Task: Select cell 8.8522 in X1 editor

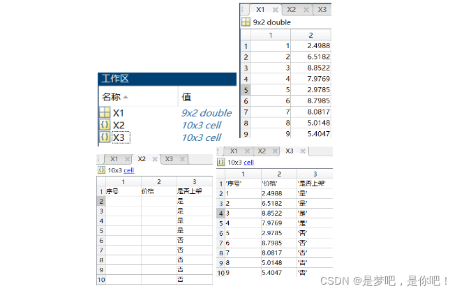Action: pos(310,68)
